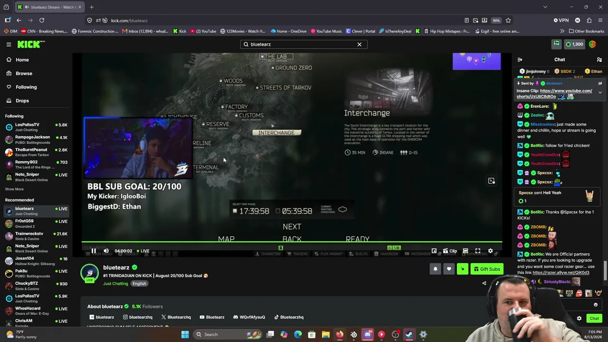The image size is (608, 342).
Task: Expand the pinned message chevron
Action: [600, 93]
